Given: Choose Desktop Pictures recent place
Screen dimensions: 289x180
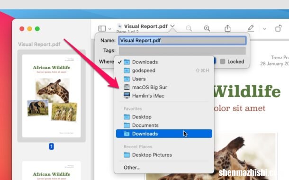Looking at the screenshot, I should point(164,155).
